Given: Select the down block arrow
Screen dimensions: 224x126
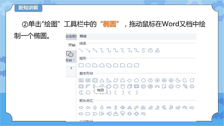Looking at the screenshot, I should coord(102,108).
